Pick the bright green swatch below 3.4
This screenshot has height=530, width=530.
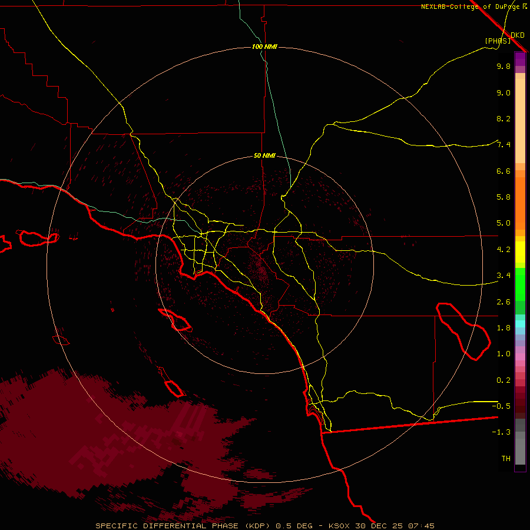[520, 284]
